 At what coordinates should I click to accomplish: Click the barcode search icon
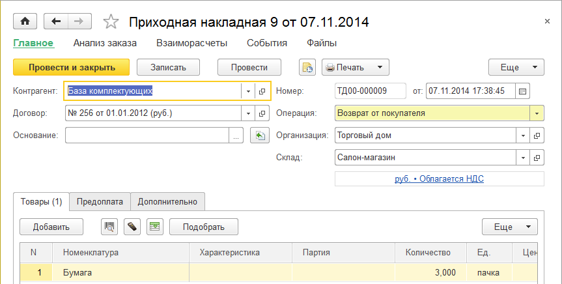109,227
